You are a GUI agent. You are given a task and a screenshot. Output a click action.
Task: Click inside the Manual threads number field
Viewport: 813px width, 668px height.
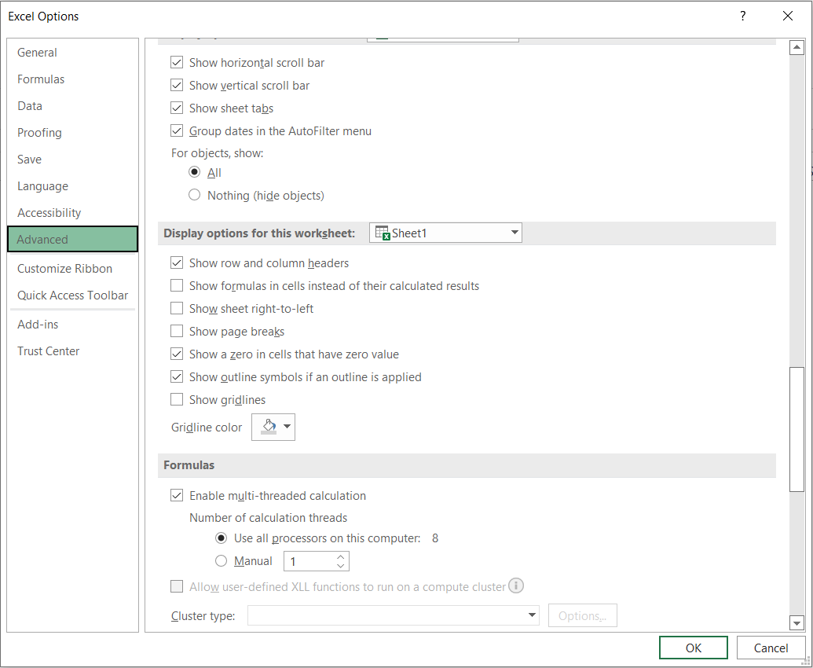pyautogui.click(x=310, y=560)
